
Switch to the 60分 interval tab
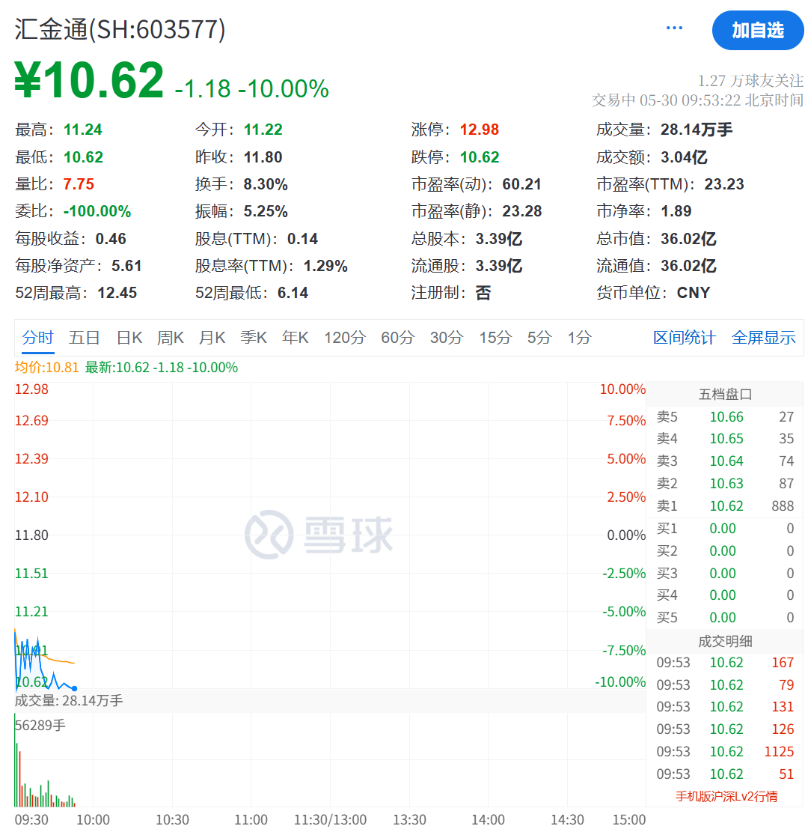tap(397, 337)
